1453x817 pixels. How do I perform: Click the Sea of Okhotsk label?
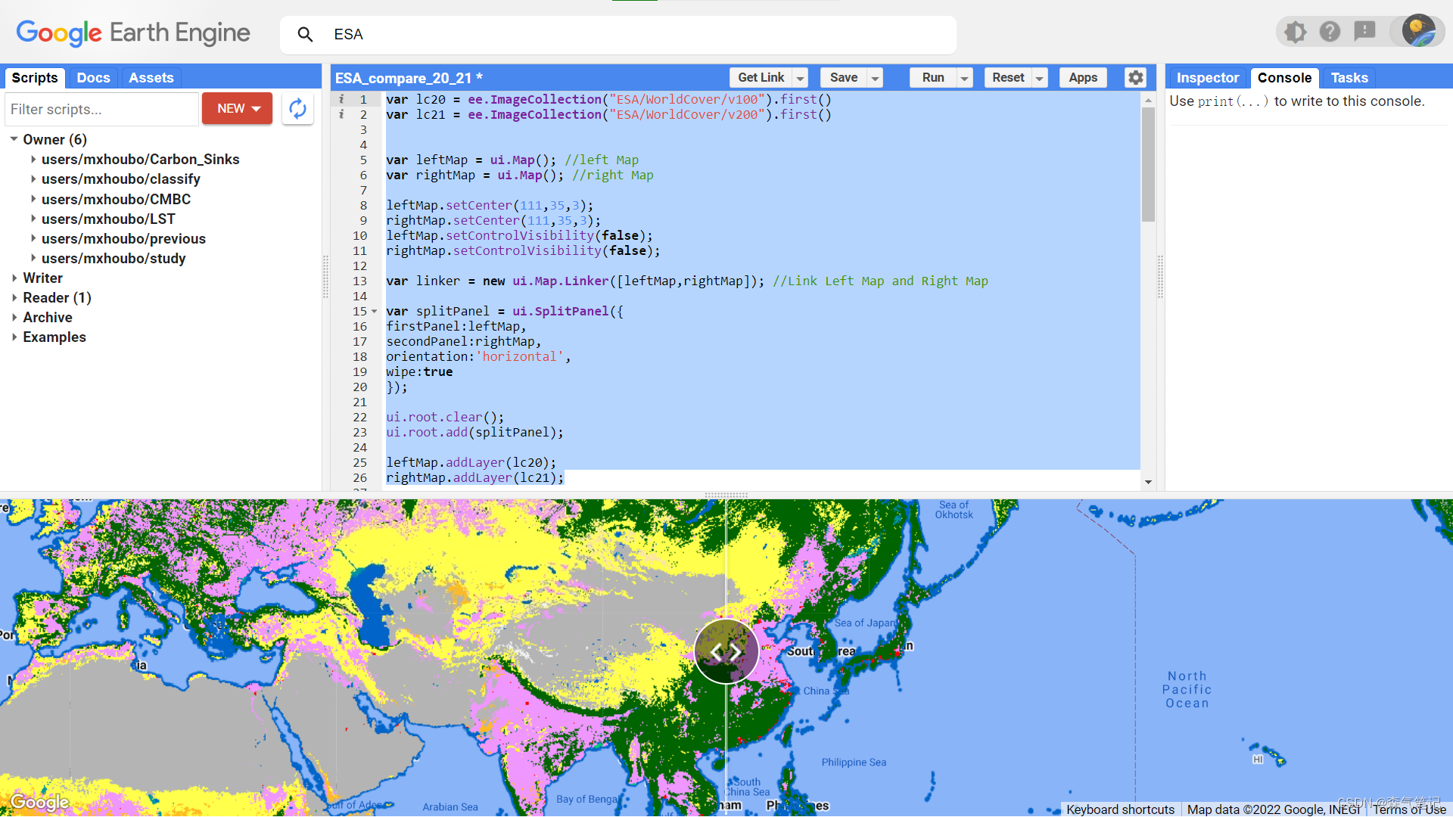coord(954,510)
